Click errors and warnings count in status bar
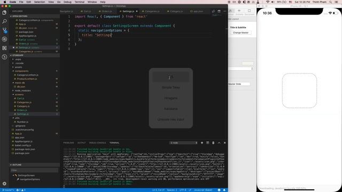342x192 pixels. (x=21, y=190)
